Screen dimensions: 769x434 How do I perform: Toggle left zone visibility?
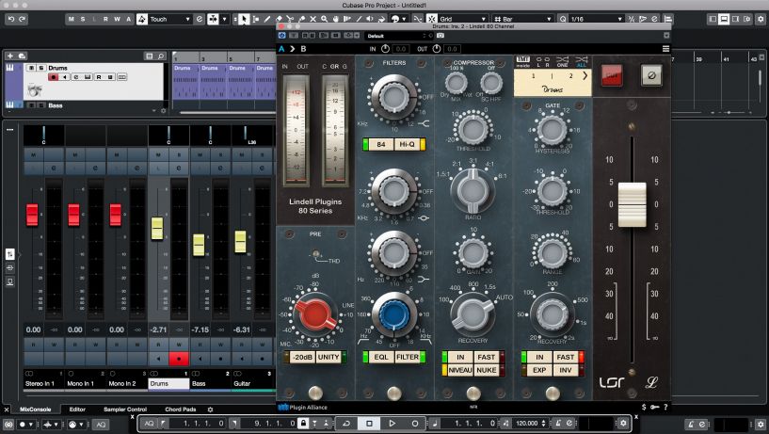(x=713, y=19)
